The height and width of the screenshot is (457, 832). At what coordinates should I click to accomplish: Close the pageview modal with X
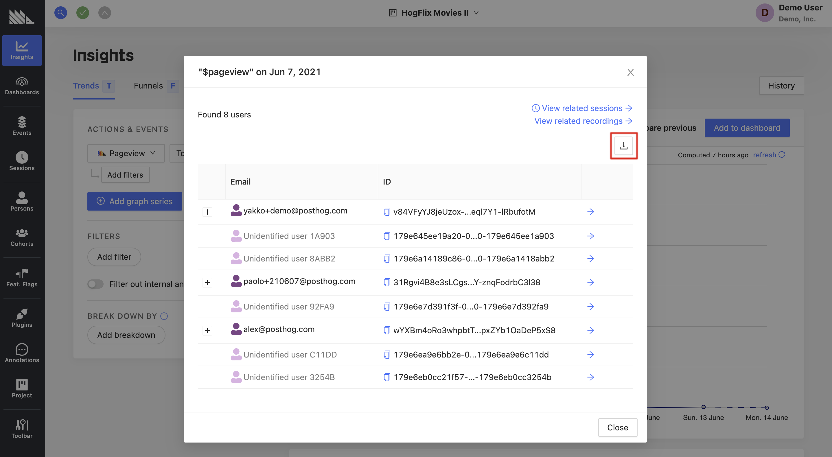tap(630, 72)
